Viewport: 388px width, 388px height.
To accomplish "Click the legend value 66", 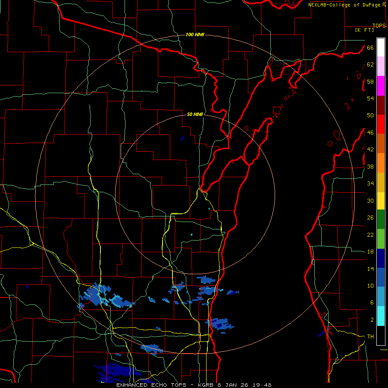I will tap(370, 47).
